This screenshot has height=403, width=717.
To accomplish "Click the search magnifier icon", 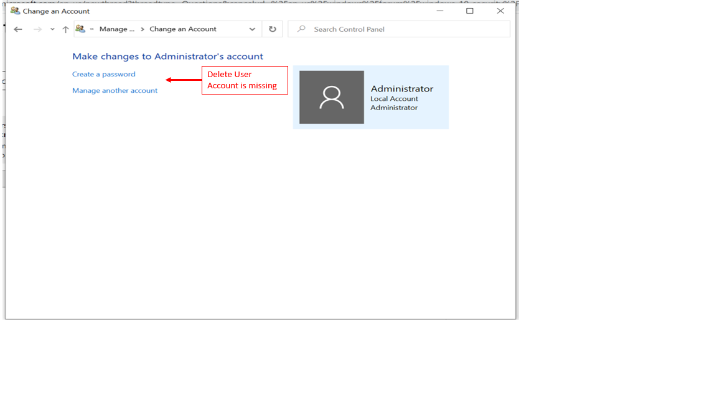I will (x=301, y=29).
